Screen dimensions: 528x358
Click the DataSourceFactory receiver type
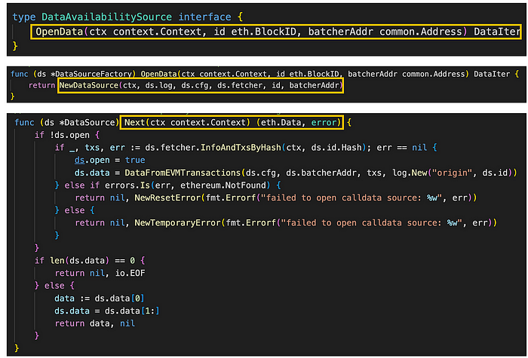[95, 74]
